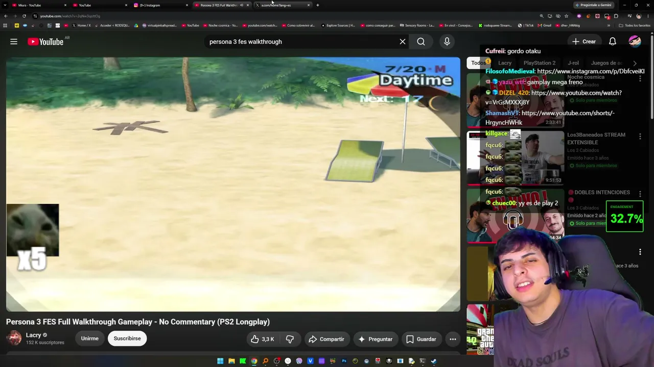Open Steam from the taskbar
654x367 pixels.
[434, 361]
